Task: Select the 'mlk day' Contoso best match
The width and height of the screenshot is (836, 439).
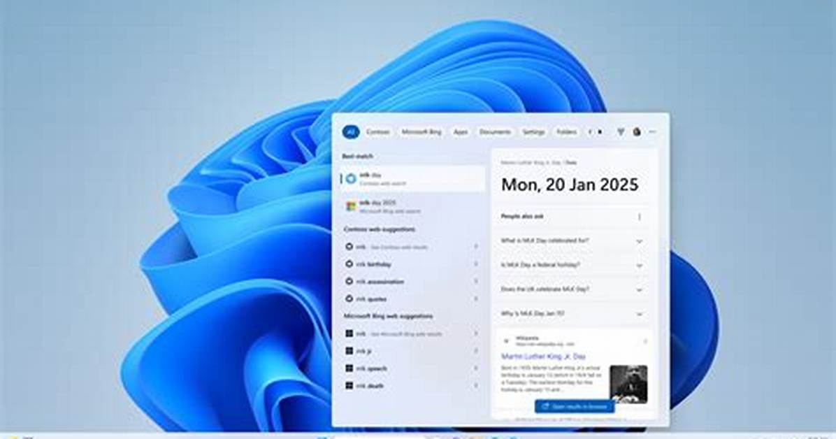Action: pyautogui.click(x=413, y=179)
